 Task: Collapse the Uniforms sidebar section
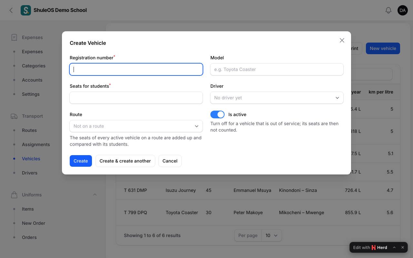[95, 195]
